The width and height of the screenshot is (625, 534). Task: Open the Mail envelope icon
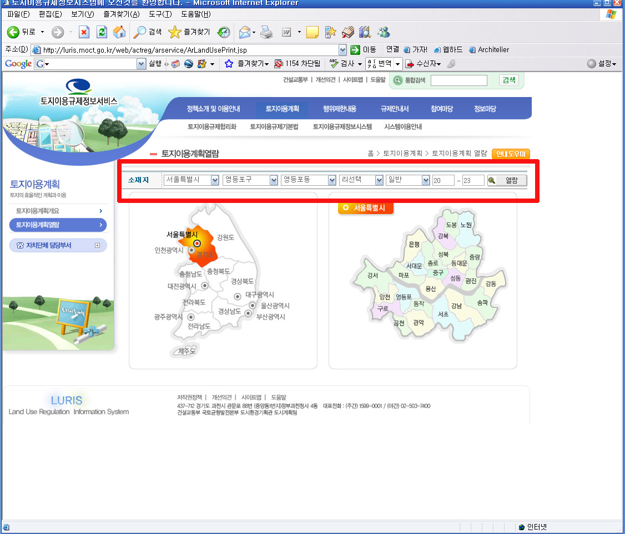click(244, 32)
